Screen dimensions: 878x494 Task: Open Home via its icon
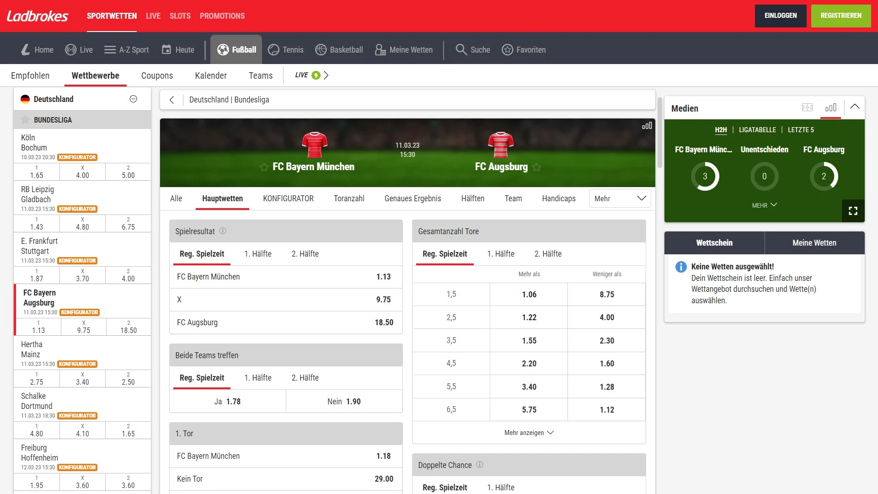26,49
